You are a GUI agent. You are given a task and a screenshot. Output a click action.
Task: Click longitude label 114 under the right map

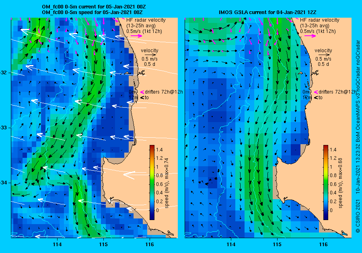(231, 245)
